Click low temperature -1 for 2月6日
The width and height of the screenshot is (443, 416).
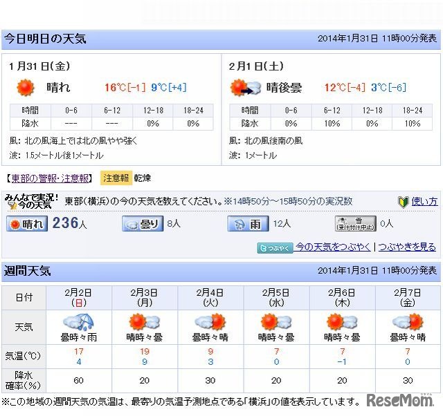[342, 362]
